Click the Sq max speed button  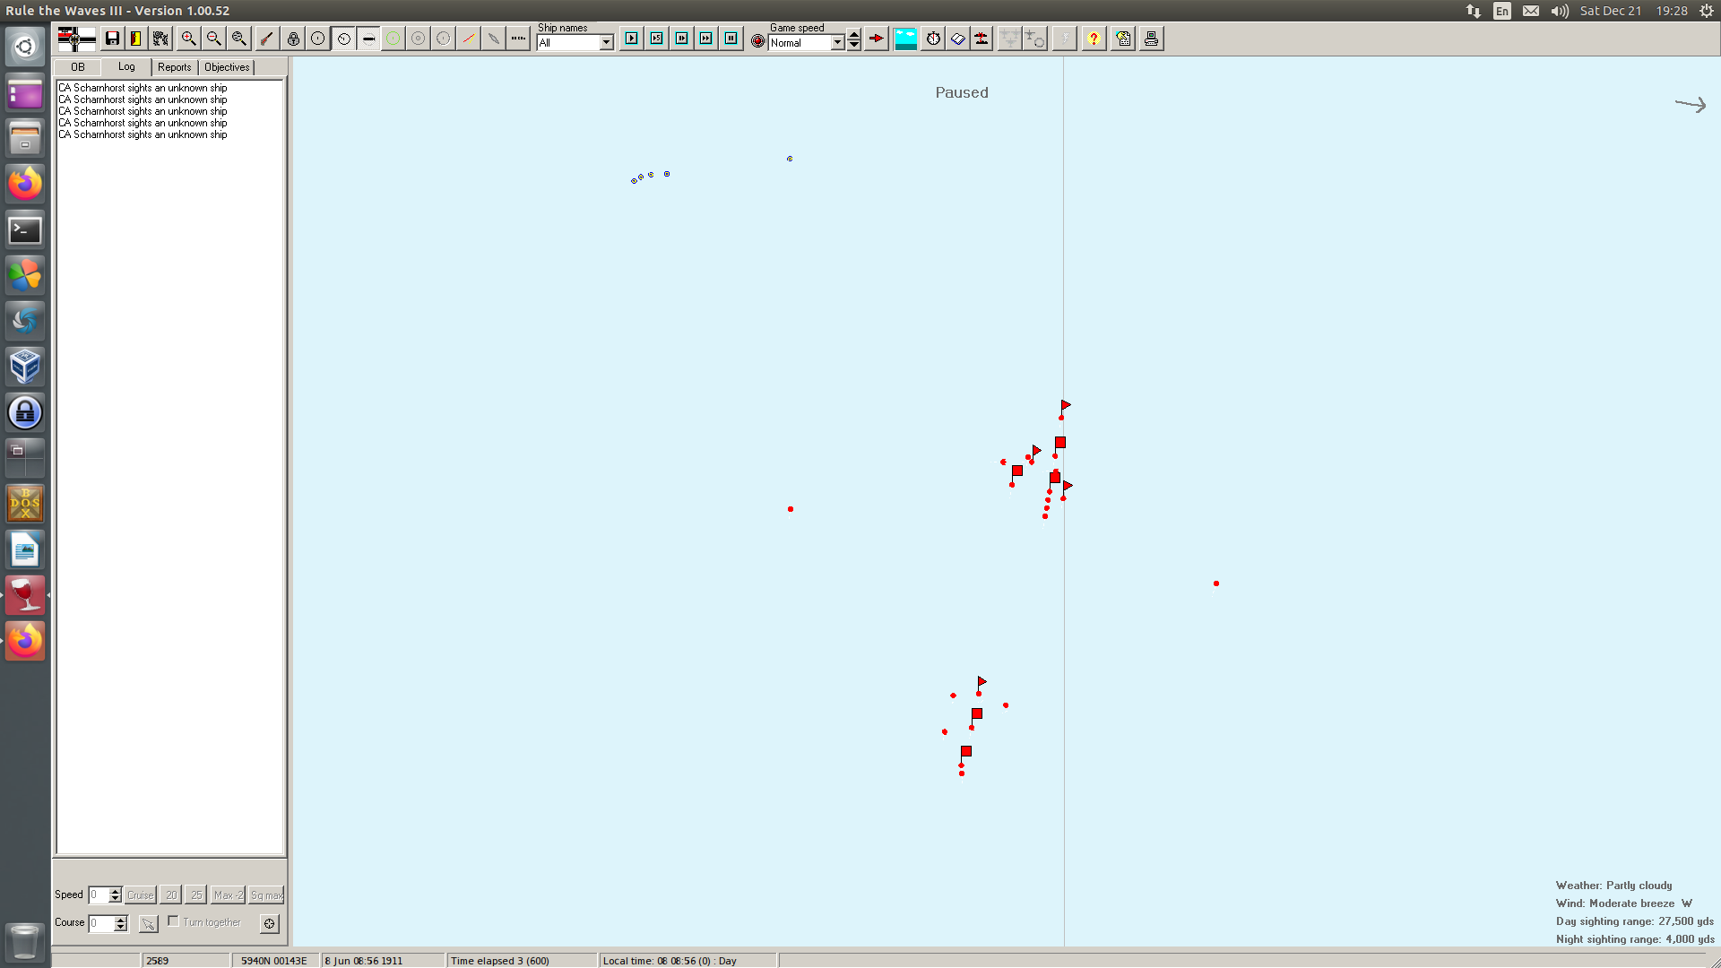[266, 895]
